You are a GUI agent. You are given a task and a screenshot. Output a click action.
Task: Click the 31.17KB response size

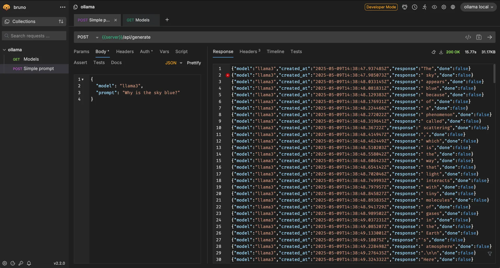488,52
